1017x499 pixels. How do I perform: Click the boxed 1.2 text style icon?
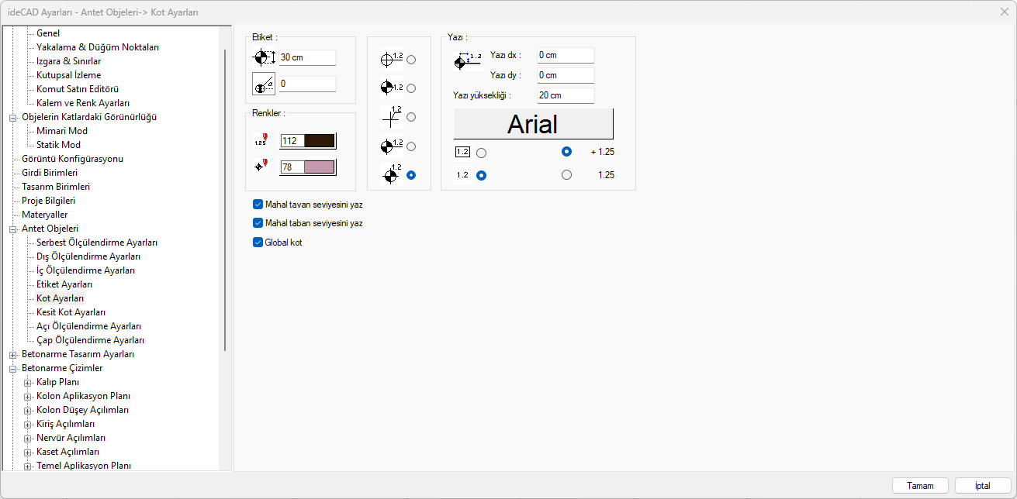coord(462,152)
